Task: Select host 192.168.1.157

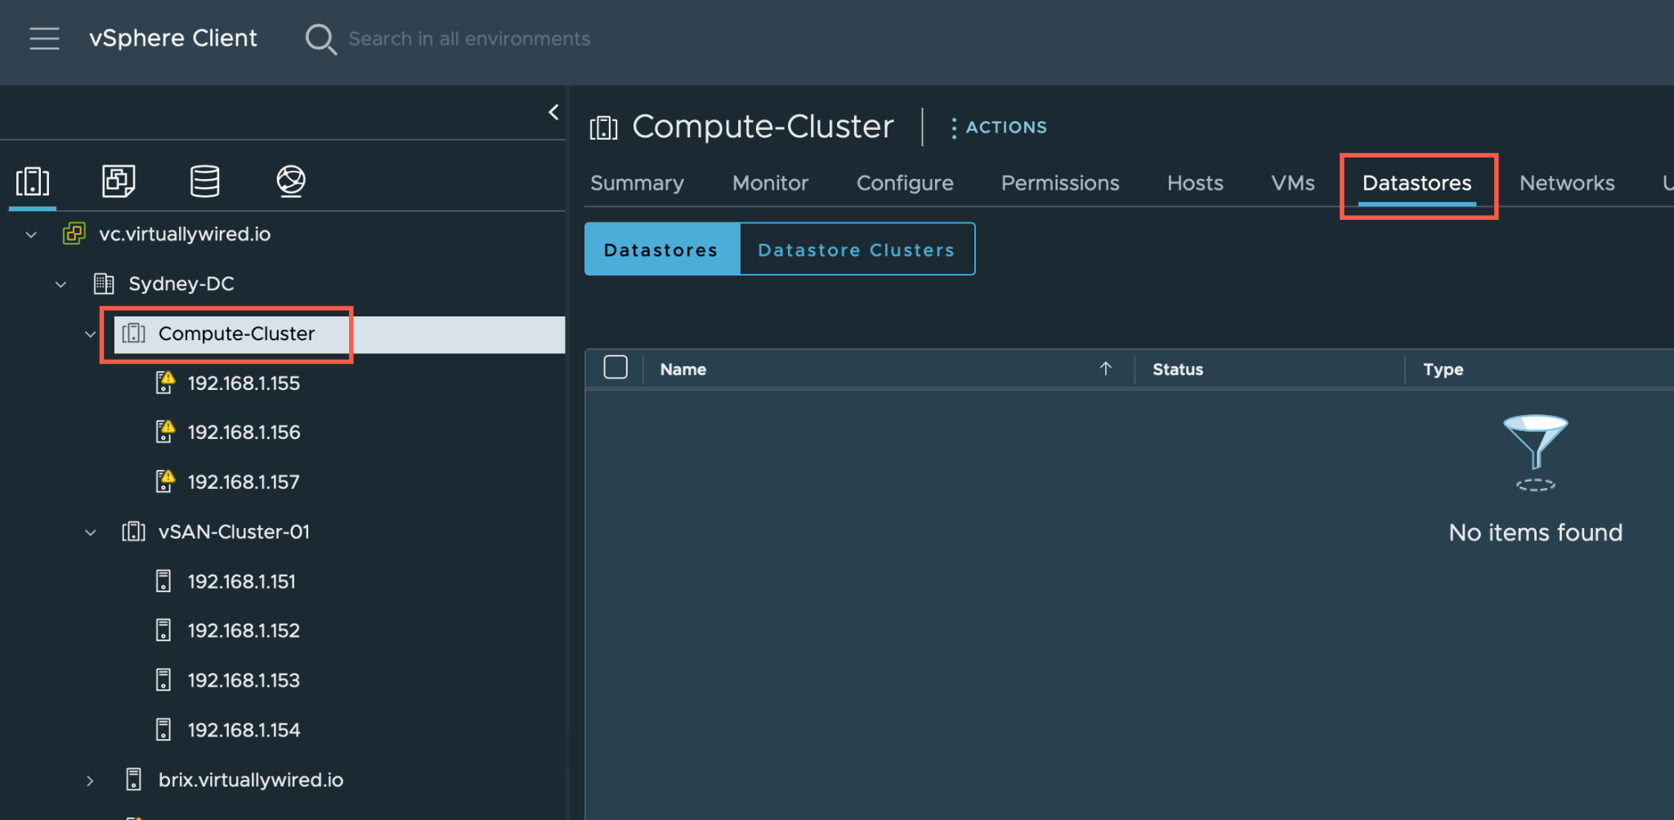Action: coord(244,482)
